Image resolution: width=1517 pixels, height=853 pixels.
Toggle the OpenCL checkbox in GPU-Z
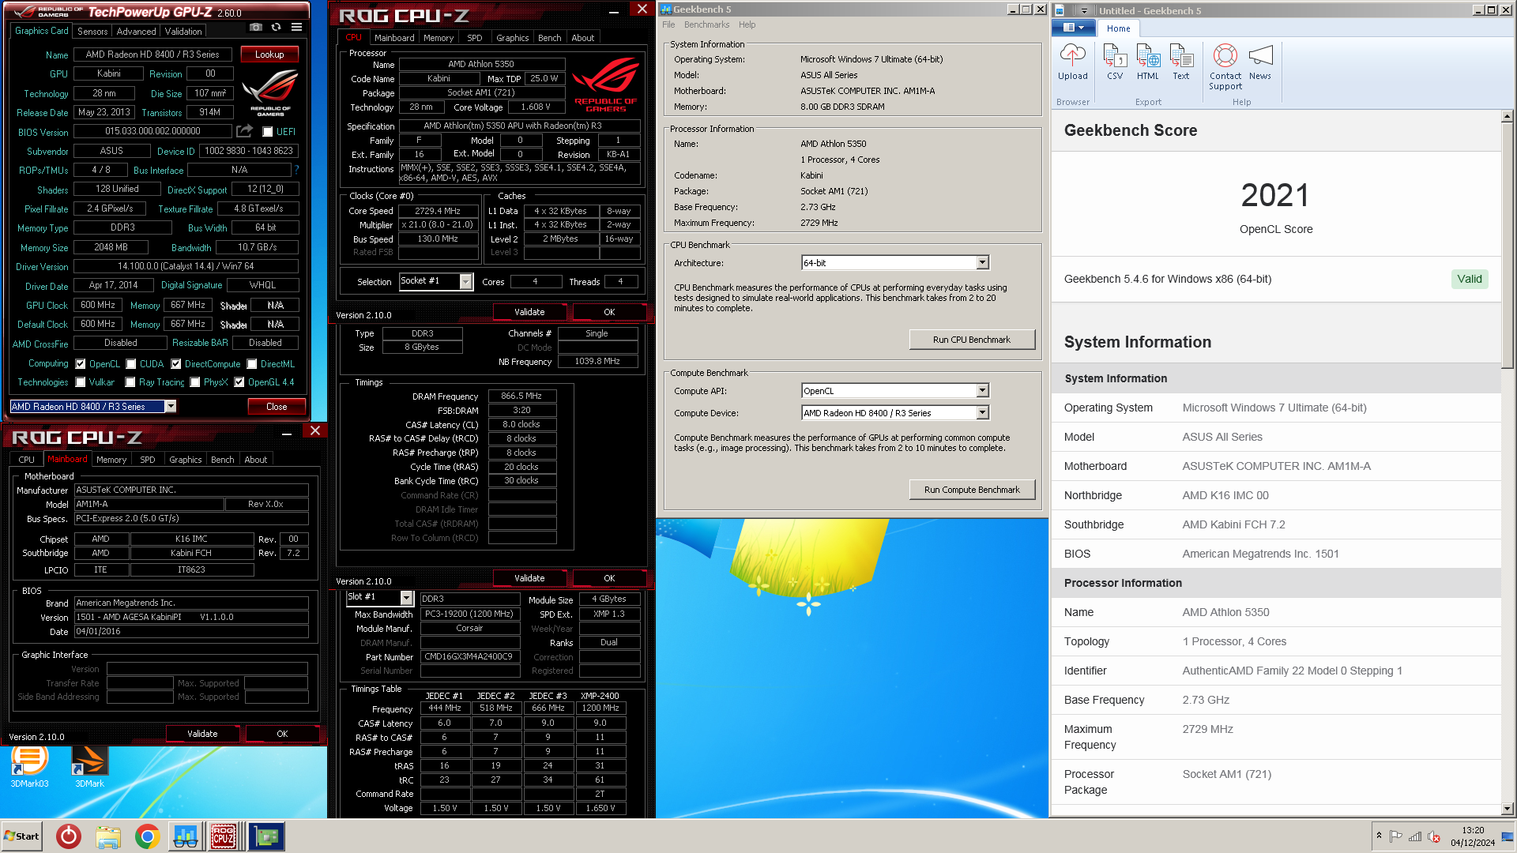[81, 364]
